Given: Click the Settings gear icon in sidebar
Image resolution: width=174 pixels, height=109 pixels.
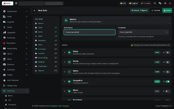Looking at the screenshot, I should click(x=4, y=91).
